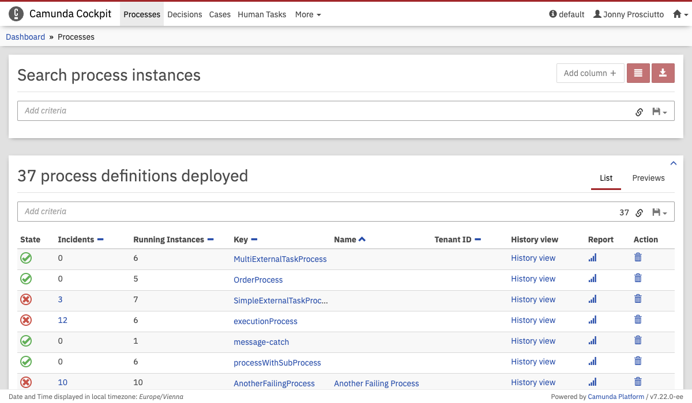Collapse the process definitions panel
The image size is (692, 403).
pos(674,164)
